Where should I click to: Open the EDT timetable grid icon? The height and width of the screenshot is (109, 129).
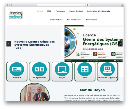[x=85, y=69]
